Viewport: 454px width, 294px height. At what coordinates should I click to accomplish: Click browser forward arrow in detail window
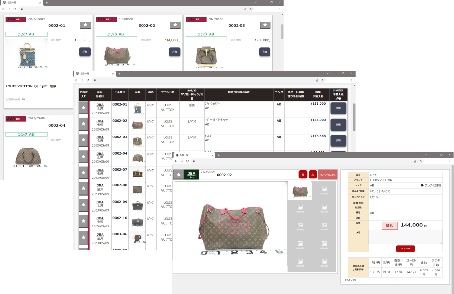[x=182, y=161]
